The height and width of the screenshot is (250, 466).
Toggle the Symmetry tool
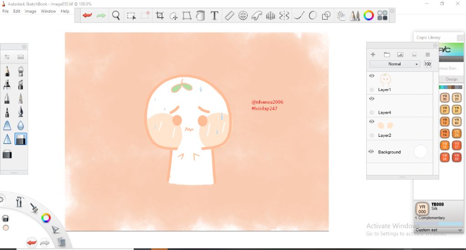click(x=284, y=15)
